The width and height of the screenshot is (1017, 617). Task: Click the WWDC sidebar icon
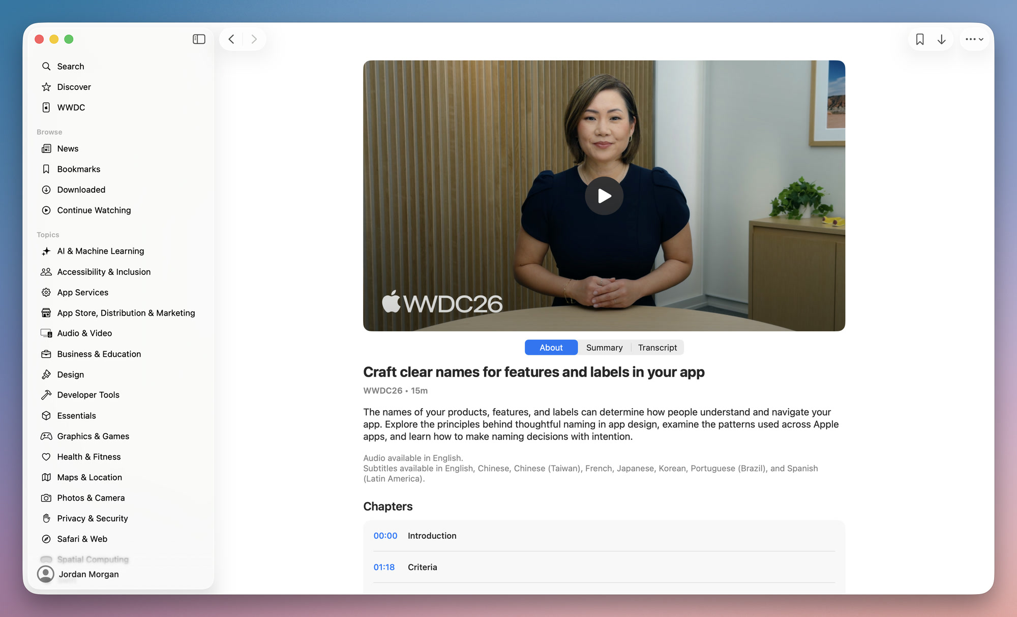[46, 107]
